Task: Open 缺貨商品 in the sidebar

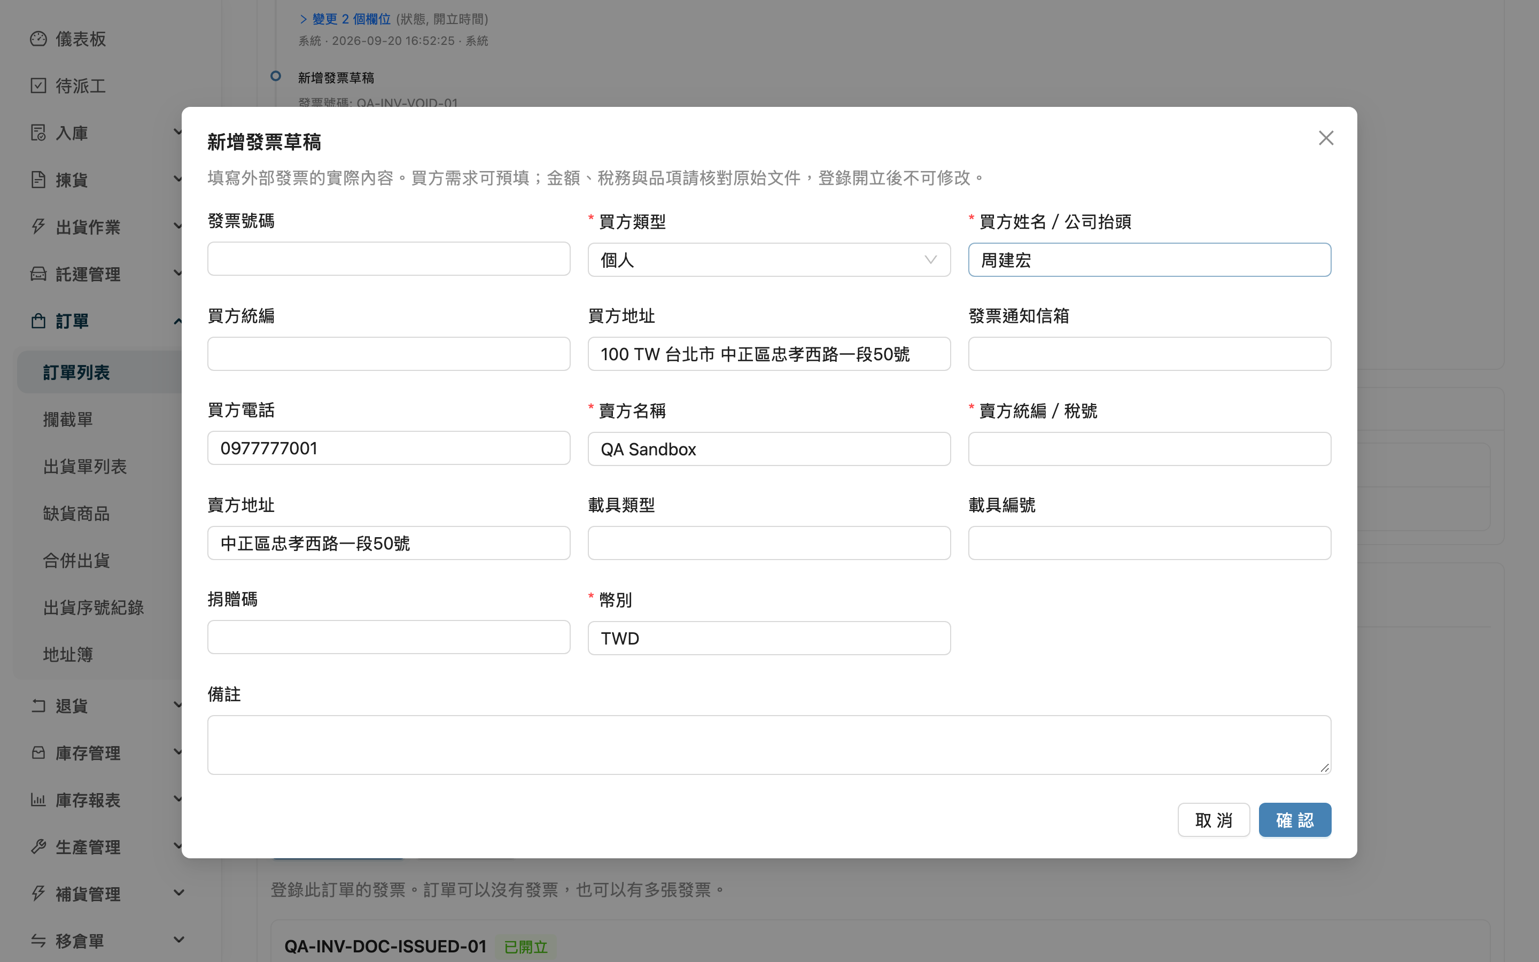Action: pos(76,514)
